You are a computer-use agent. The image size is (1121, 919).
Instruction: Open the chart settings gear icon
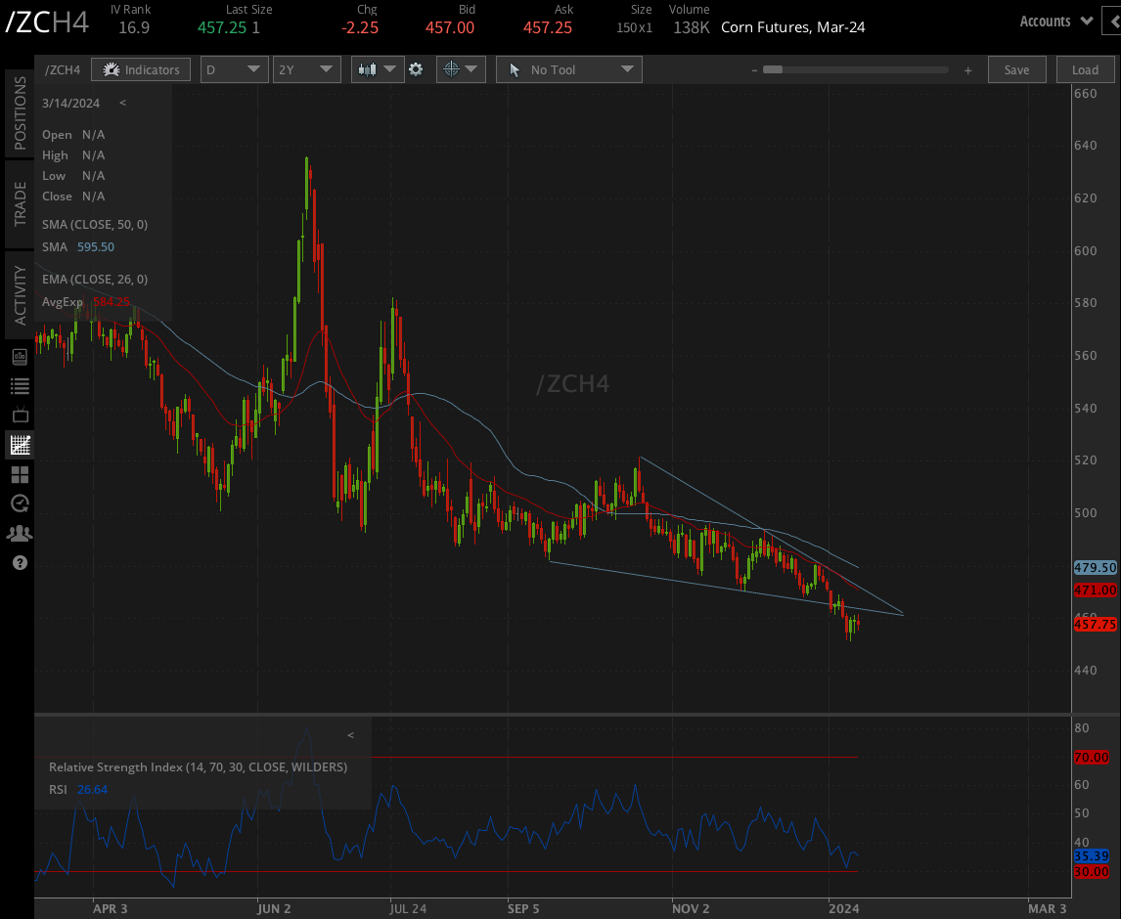coord(416,69)
